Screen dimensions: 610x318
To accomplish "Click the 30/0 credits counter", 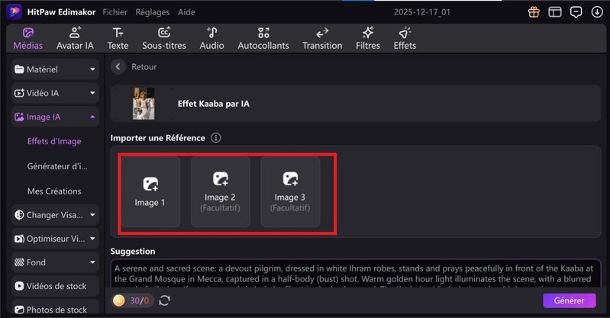I will [139, 300].
